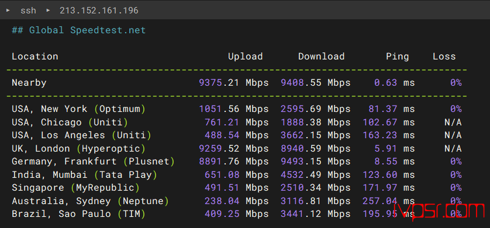Select 'Singapore (MyRepublic)' location
This screenshot has height=228, width=490.
pyautogui.click(x=75, y=188)
